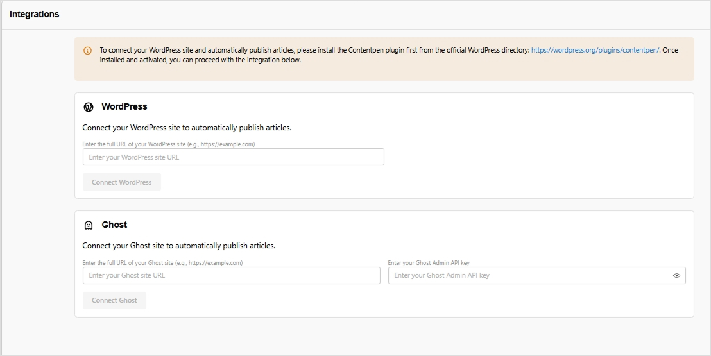The width and height of the screenshot is (711, 356).
Task: Focus the WordPress site URL field
Action: pyautogui.click(x=234, y=157)
